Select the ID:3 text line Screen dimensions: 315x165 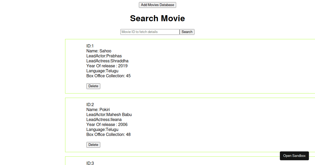(90, 163)
